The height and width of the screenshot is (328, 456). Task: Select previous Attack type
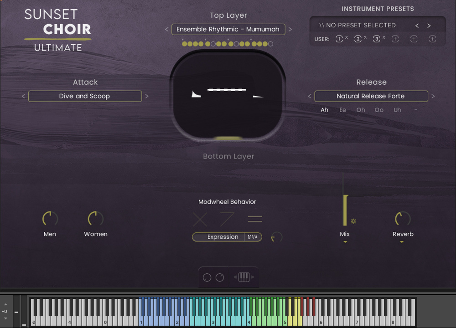point(23,96)
